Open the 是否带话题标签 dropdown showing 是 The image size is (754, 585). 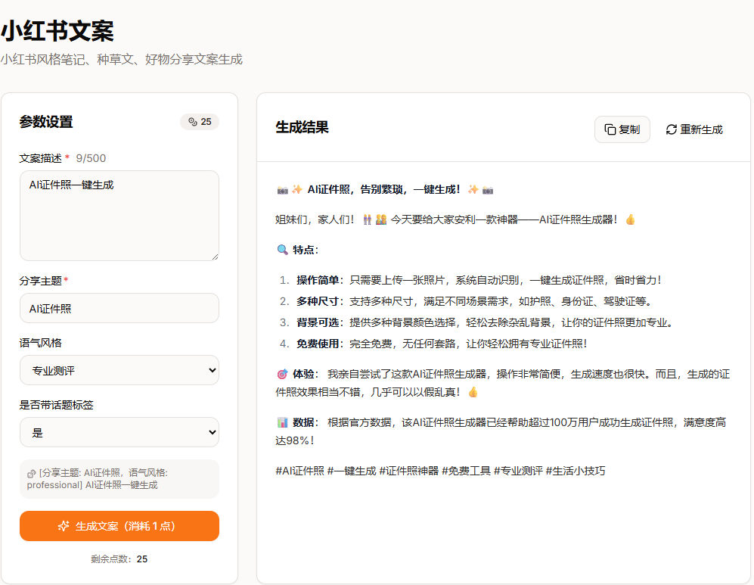pyautogui.click(x=119, y=432)
